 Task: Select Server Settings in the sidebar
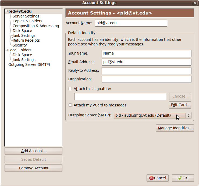coord(26,16)
